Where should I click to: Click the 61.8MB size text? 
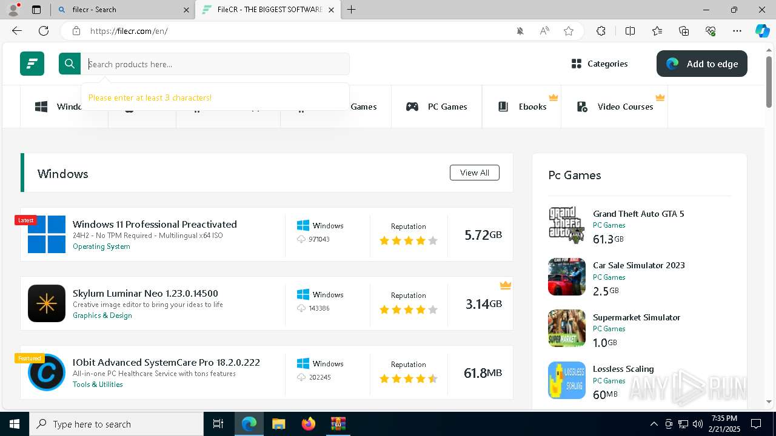pyautogui.click(x=483, y=373)
